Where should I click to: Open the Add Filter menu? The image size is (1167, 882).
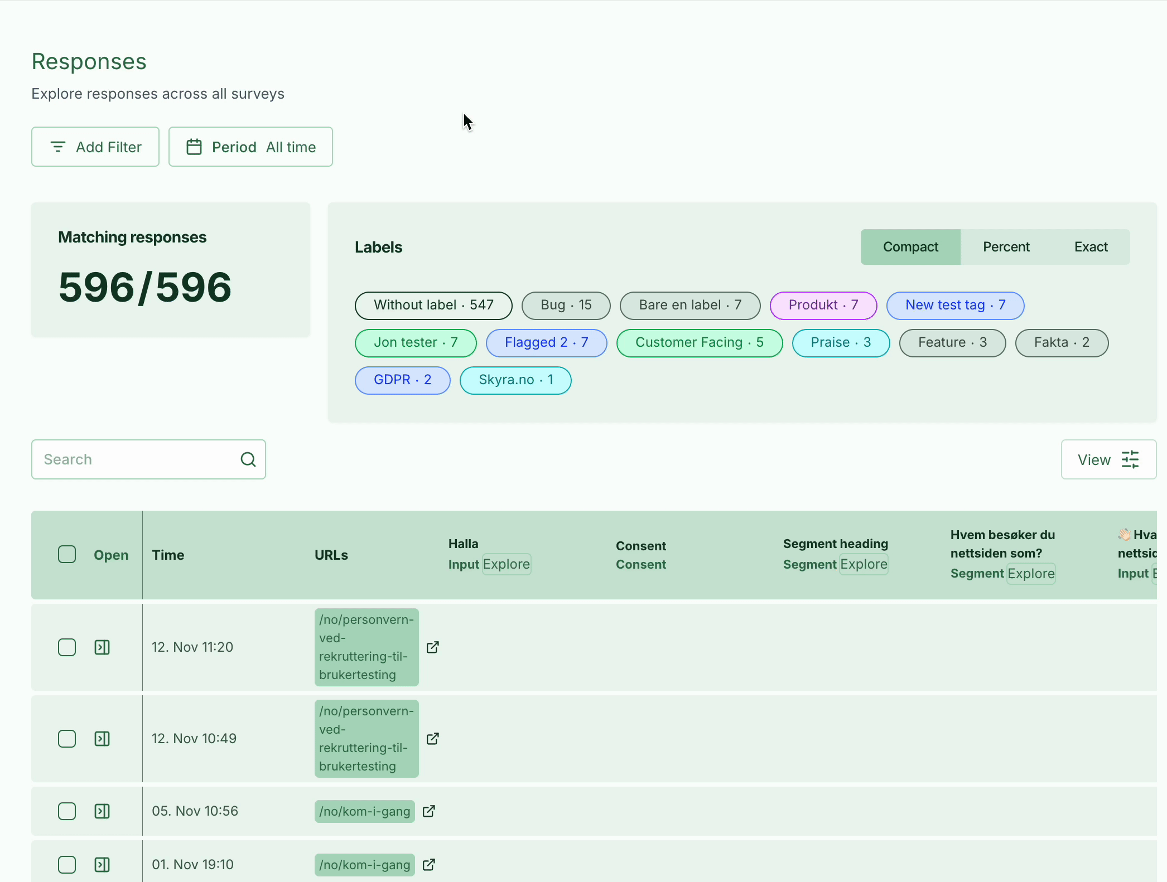pyautogui.click(x=95, y=147)
